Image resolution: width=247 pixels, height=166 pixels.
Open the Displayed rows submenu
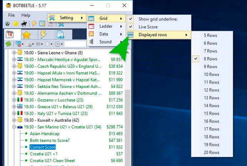click(159, 35)
